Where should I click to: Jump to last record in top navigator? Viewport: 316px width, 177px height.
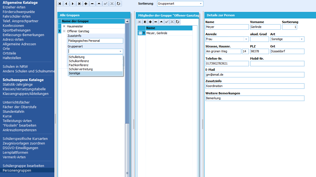(x=79, y=4)
